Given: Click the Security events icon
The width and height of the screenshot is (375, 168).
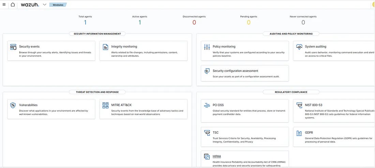Looking at the screenshot, I should pos(13,47).
